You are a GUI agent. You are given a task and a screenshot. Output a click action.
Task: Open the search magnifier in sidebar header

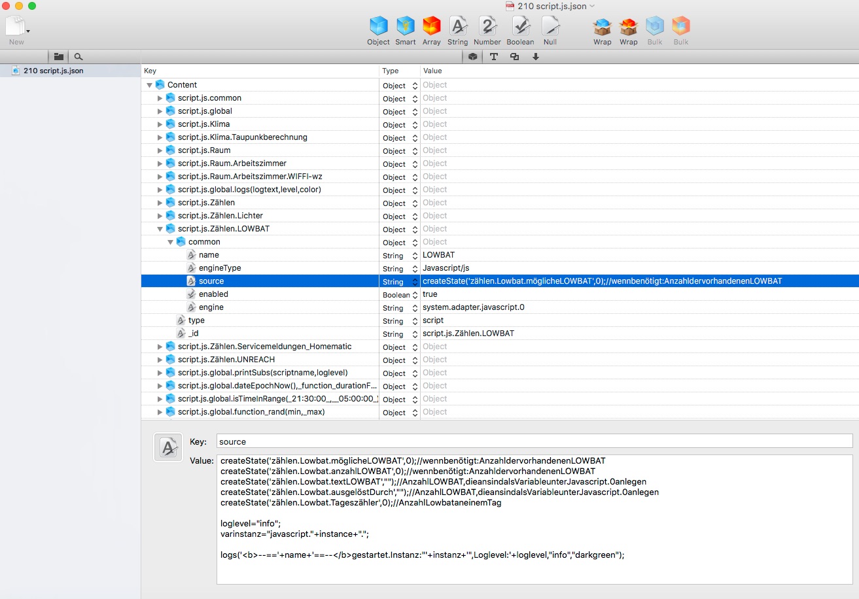(79, 57)
